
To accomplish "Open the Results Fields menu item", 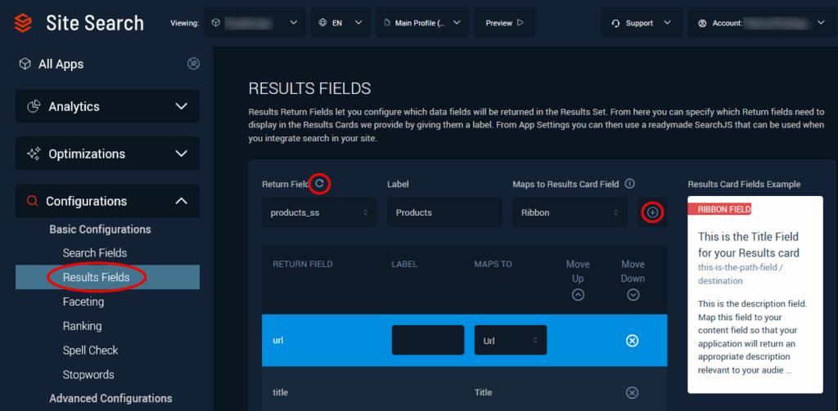I will pyautogui.click(x=96, y=277).
